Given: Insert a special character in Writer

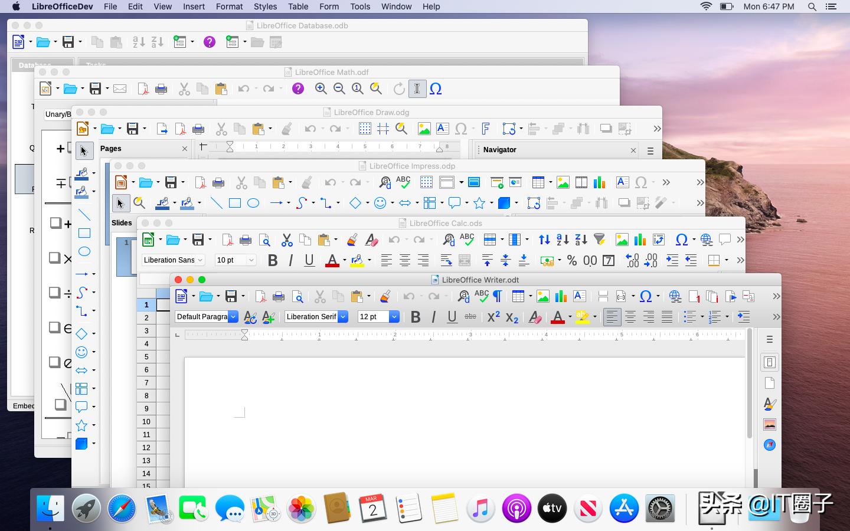Looking at the screenshot, I should (x=646, y=296).
